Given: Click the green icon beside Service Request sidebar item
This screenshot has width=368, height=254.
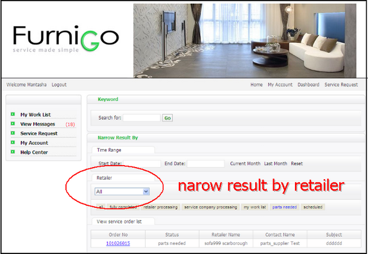Looking at the screenshot, I should 13,133.
